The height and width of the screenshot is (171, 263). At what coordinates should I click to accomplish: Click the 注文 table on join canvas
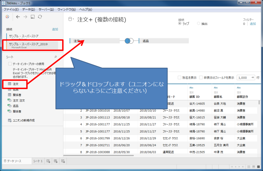coord(95,41)
